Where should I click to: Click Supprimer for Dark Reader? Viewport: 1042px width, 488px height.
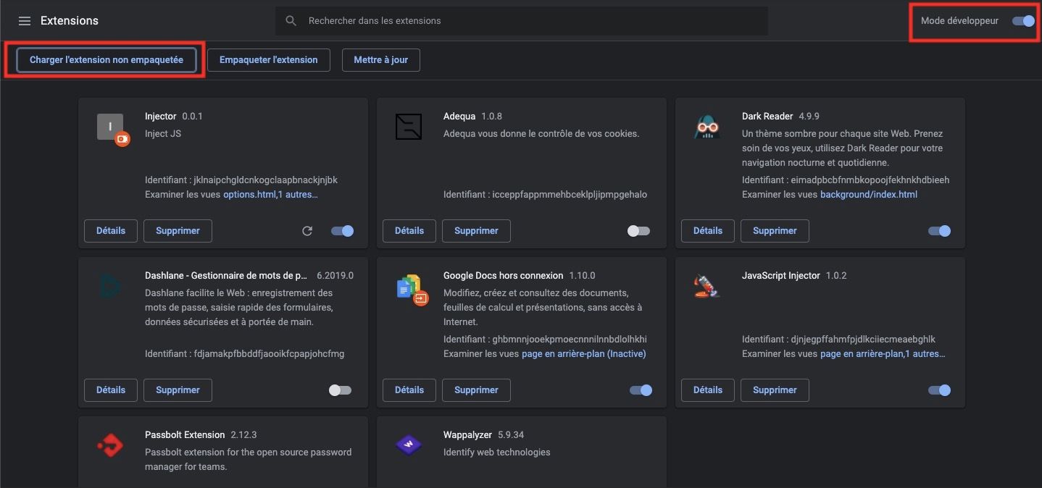pos(775,231)
